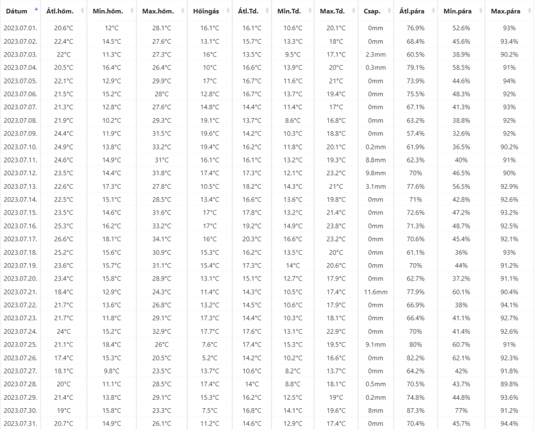534x430 pixels.
Task: Select the 2023.07.31. date cell
Action: (20, 424)
